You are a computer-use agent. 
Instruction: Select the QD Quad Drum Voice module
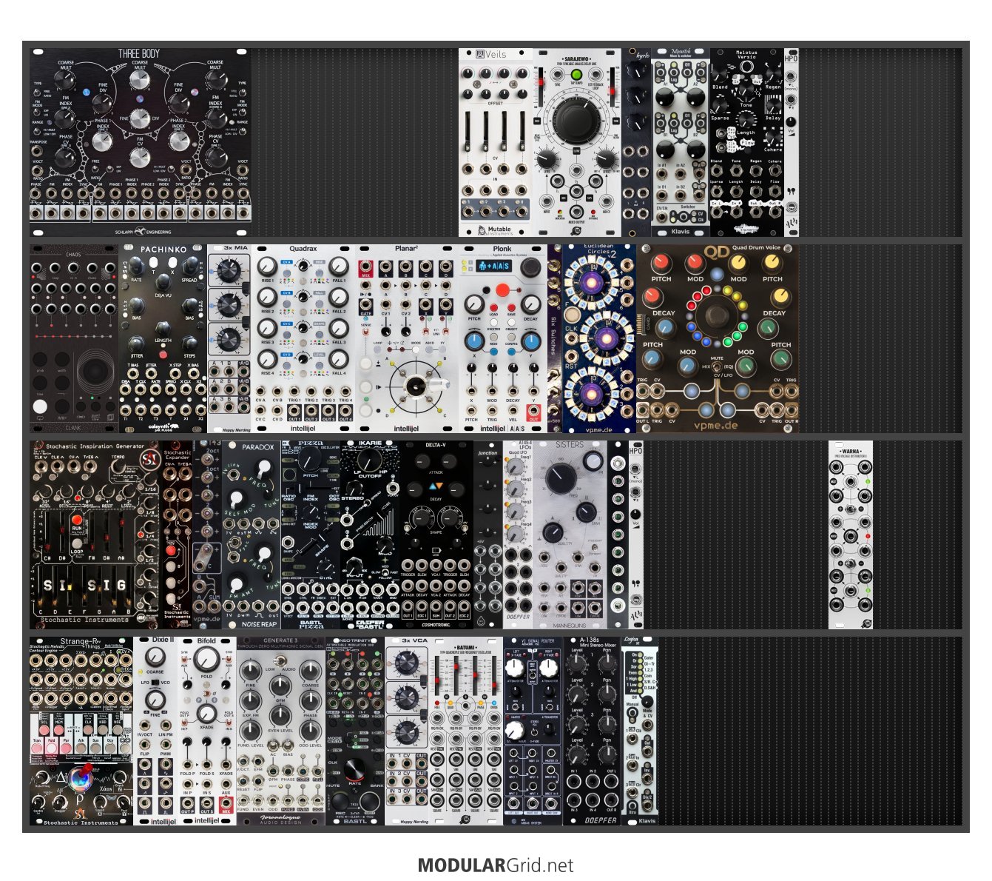click(x=718, y=339)
